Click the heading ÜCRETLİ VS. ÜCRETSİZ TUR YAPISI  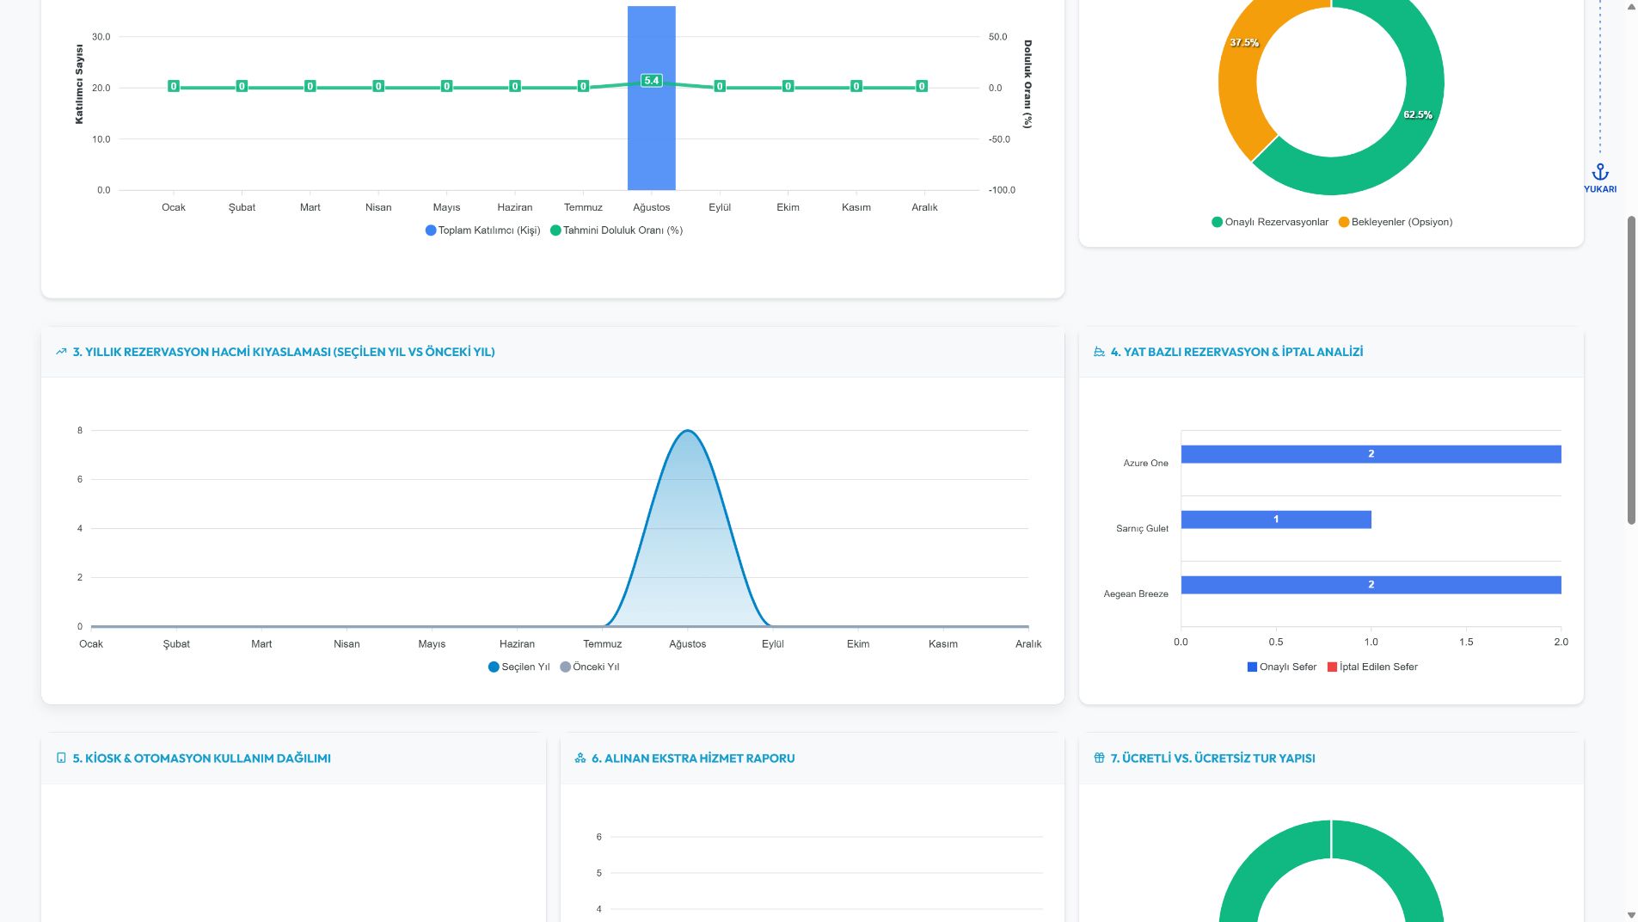click(x=1213, y=758)
